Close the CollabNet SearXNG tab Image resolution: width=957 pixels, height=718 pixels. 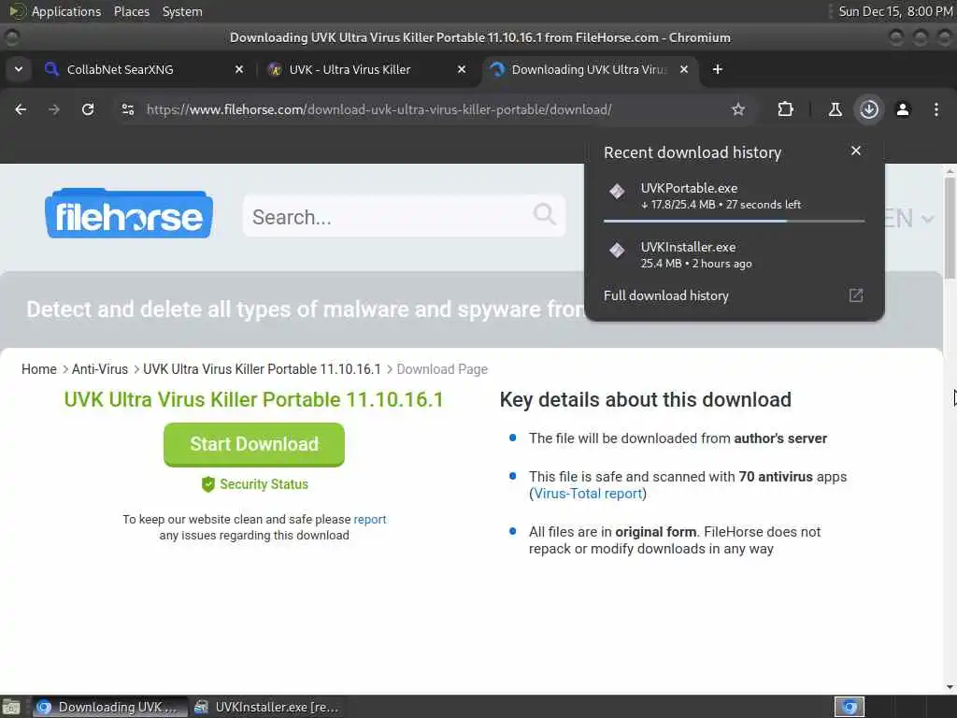click(x=239, y=69)
